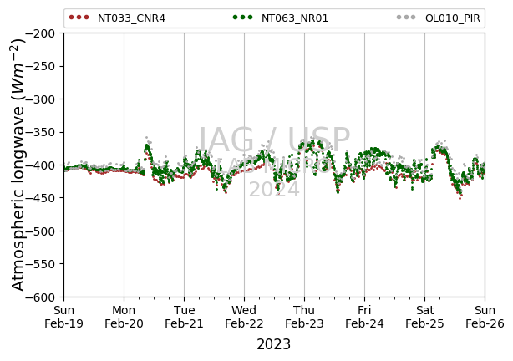Click the Tue Feb-21 axis label
The height and width of the screenshot is (361, 513).
[x=184, y=317]
